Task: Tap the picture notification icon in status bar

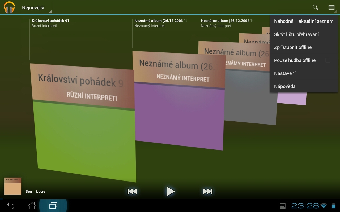Action: [x=283, y=206]
